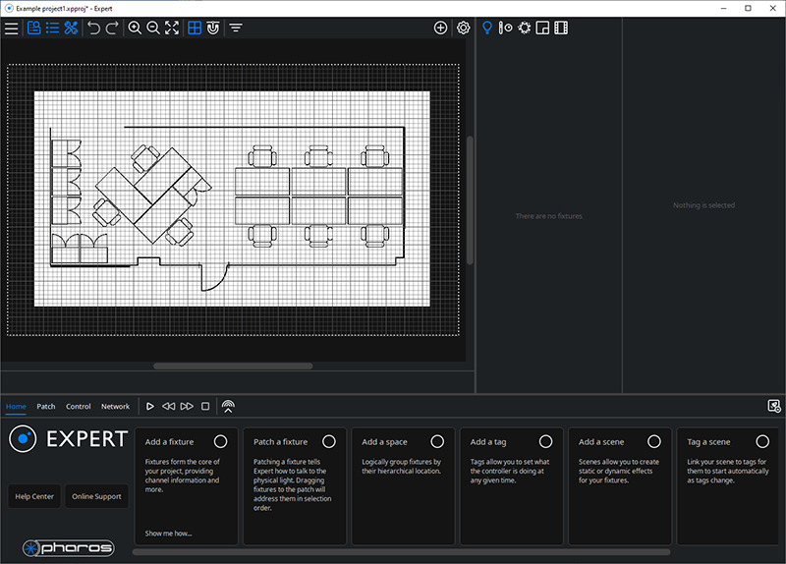Select the film strip panel icon
Viewport: 786px width, 564px height.
click(x=561, y=28)
